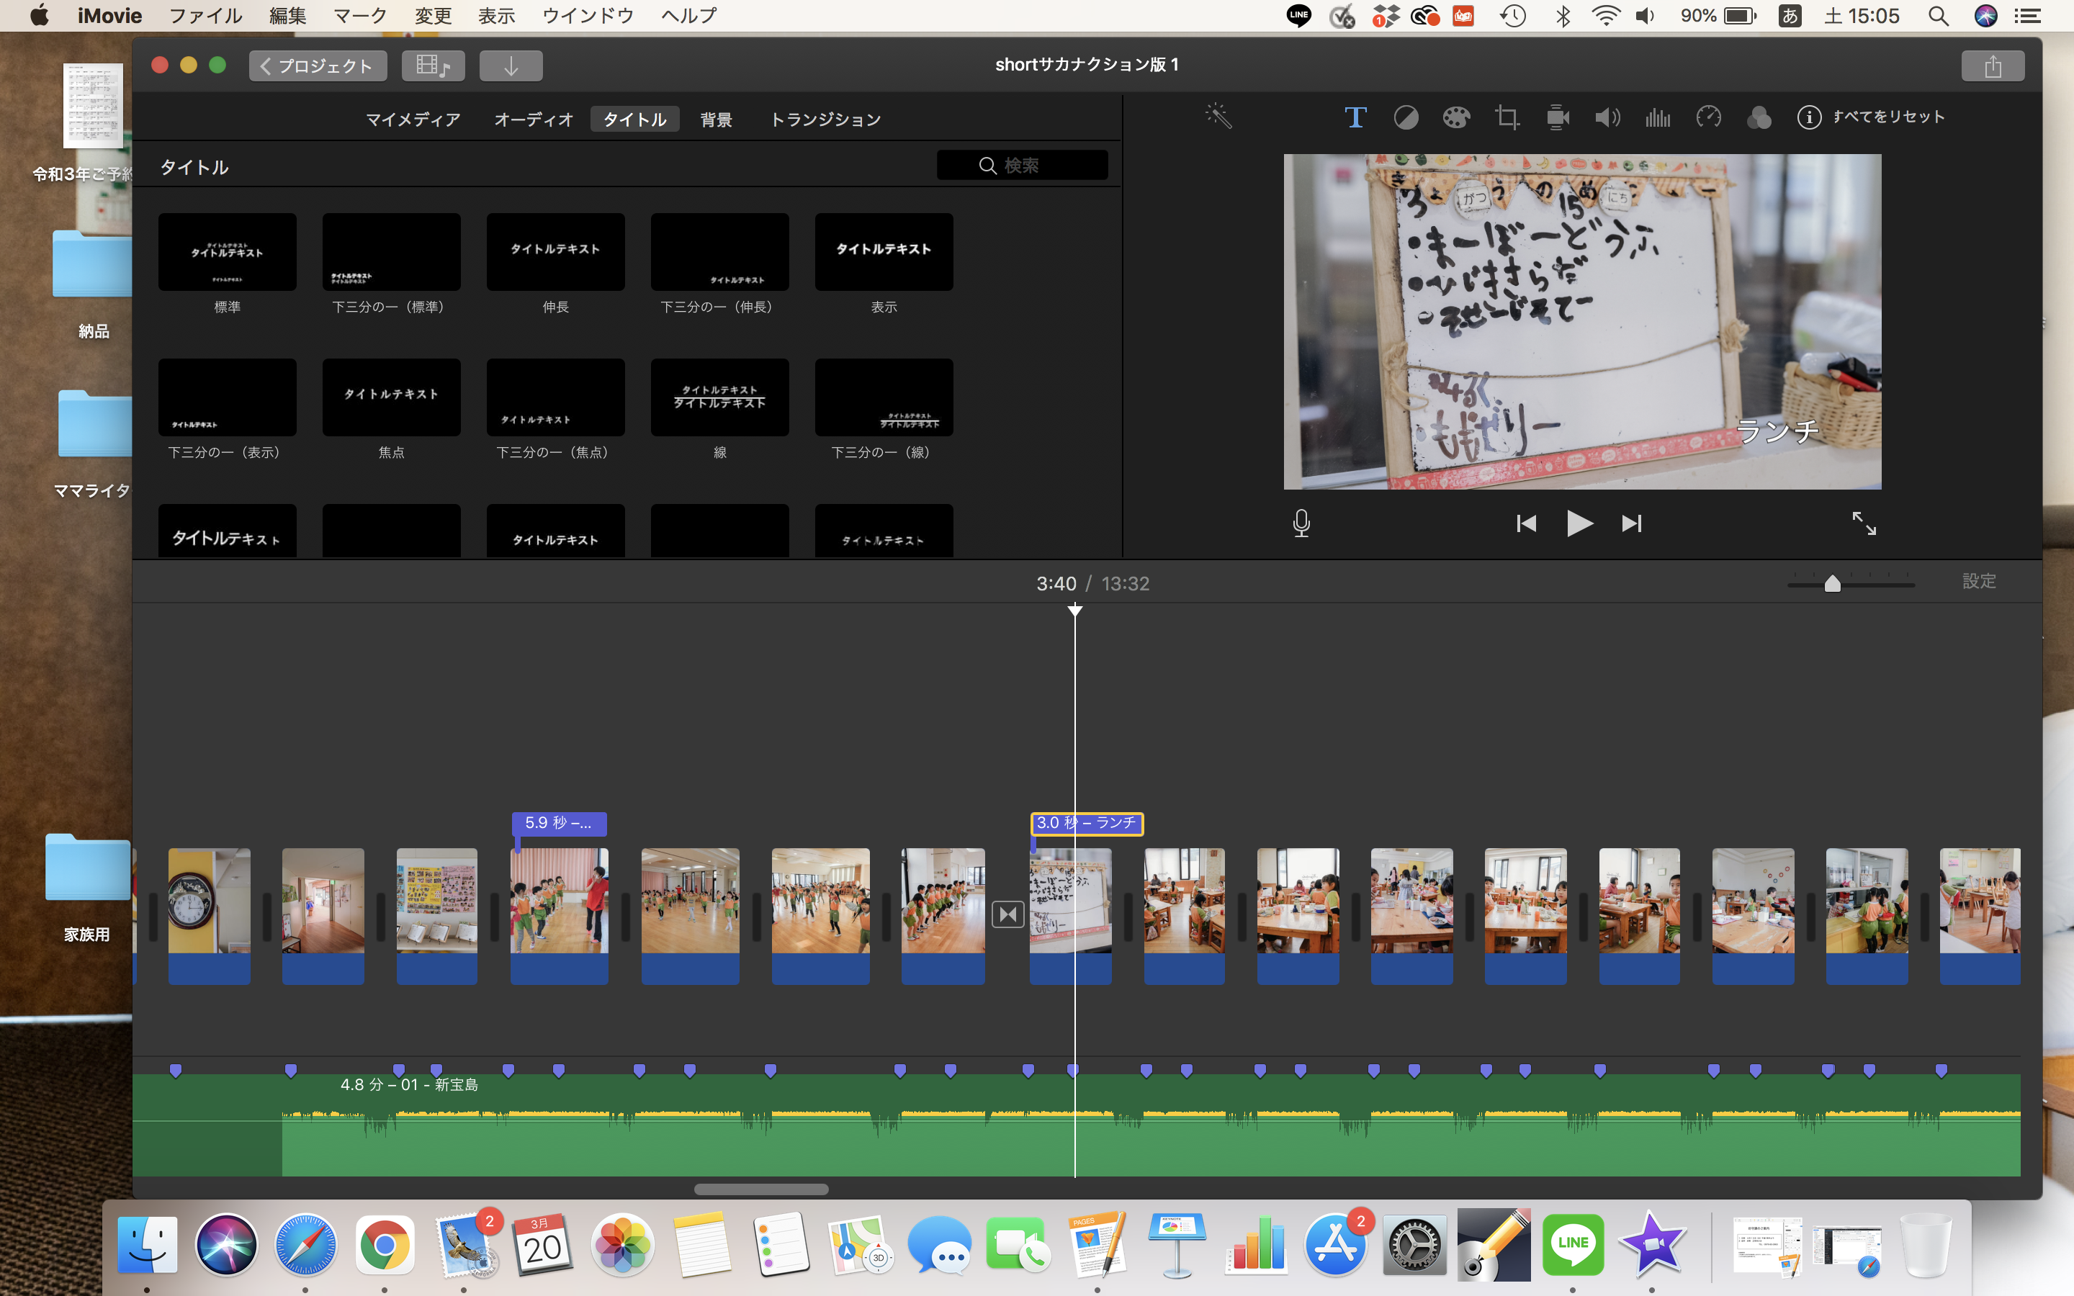Viewport: 2074px width, 1296px height.
Task: Open the share export menu button
Action: point(1993,66)
